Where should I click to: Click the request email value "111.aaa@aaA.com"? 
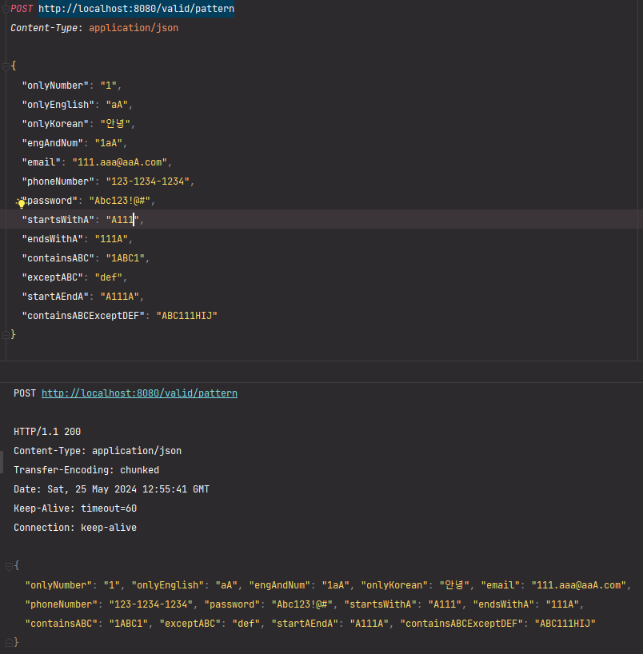tap(120, 162)
